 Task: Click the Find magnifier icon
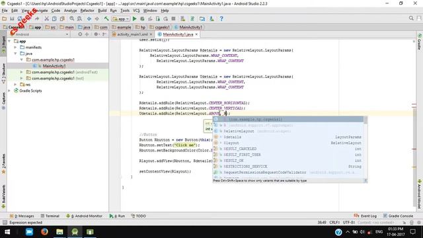(x=72, y=19)
